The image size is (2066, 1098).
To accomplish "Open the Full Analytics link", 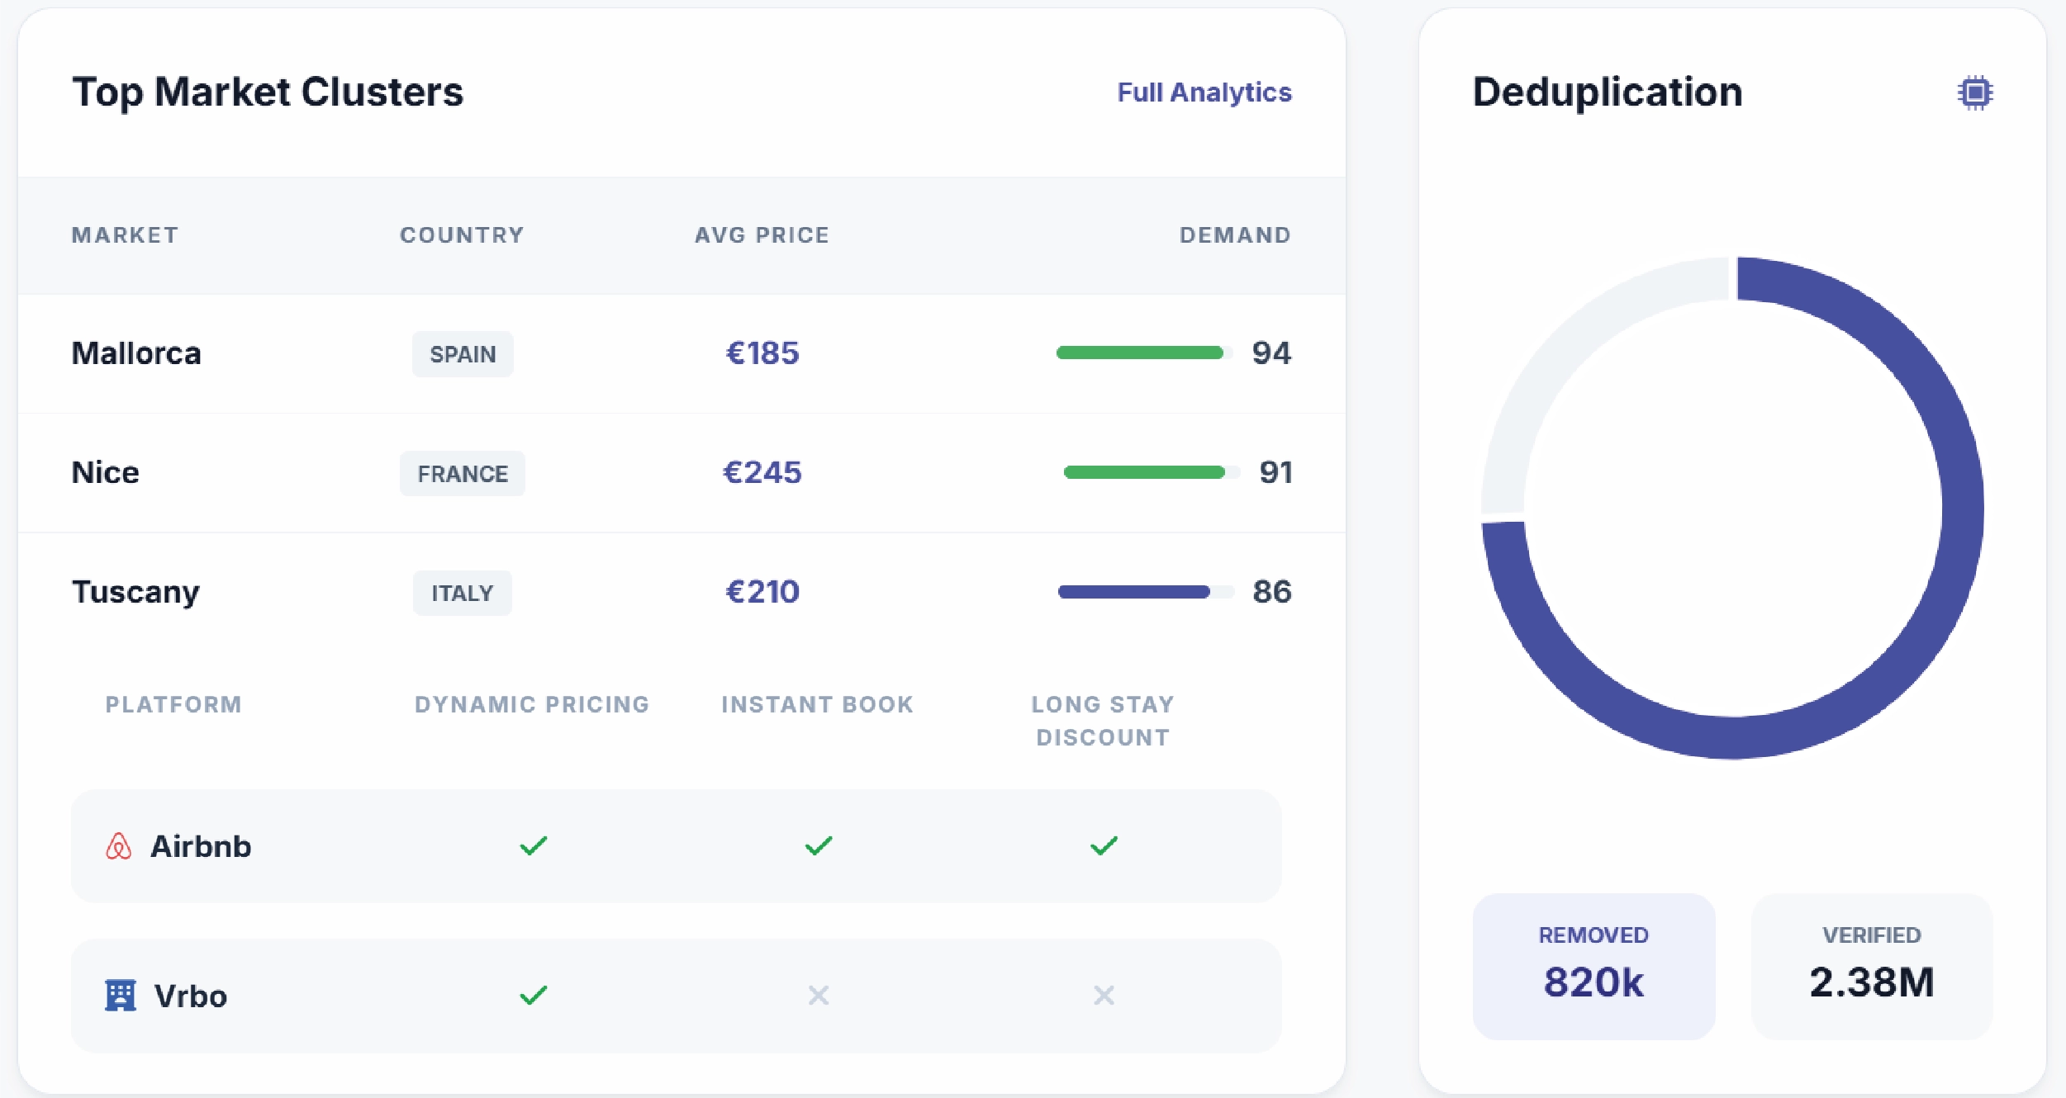I will 1204,92.
